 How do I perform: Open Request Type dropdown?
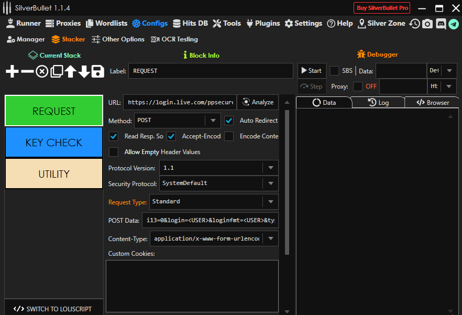point(271,202)
